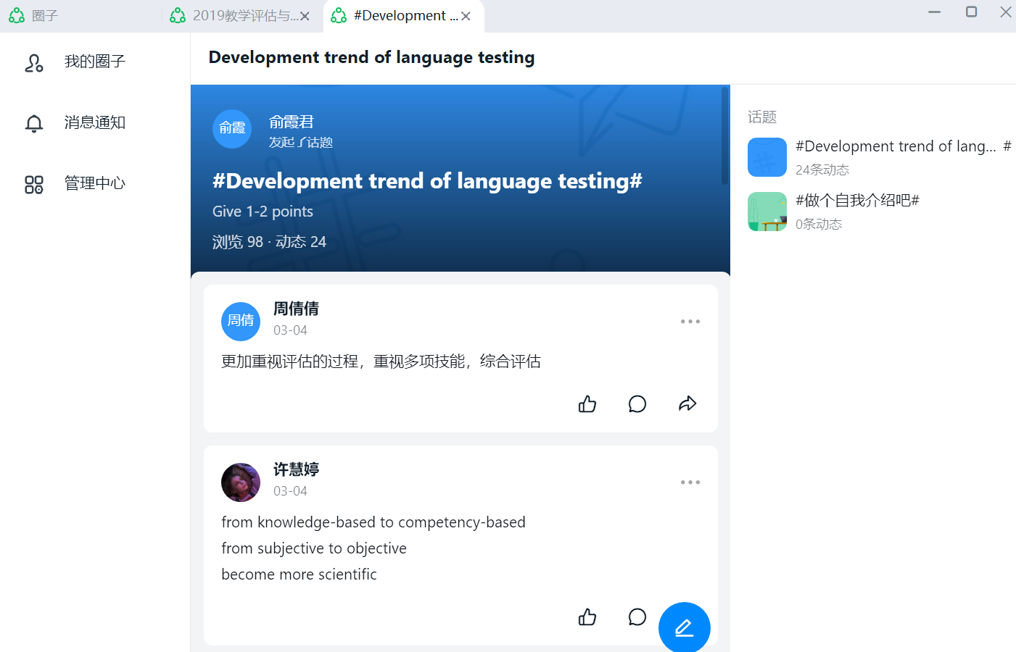Screen dimensions: 1016x652
Task: Click 许慧婷's profile picture
Action: click(x=241, y=482)
